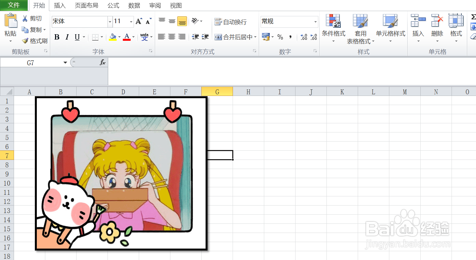Switch to the Insert (插入) tab
The image size is (476, 260).
(60, 6)
